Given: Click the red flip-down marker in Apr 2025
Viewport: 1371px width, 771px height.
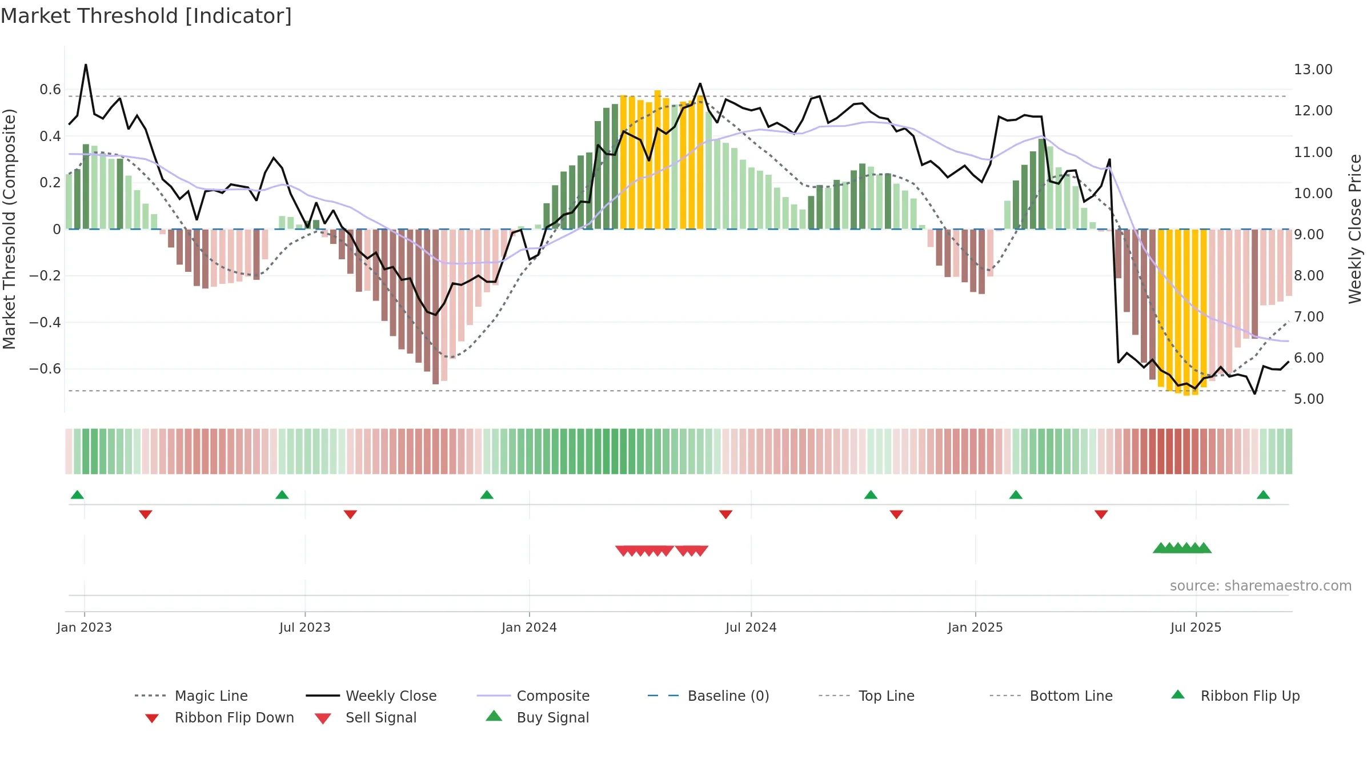Looking at the screenshot, I should (1101, 515).
